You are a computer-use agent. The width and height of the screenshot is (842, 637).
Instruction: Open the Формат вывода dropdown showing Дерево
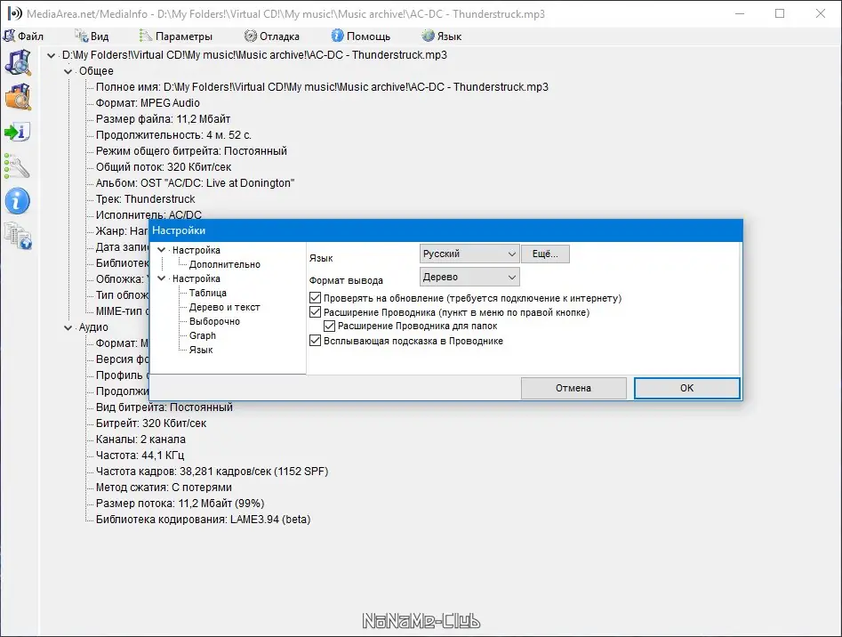pos(469,277)
